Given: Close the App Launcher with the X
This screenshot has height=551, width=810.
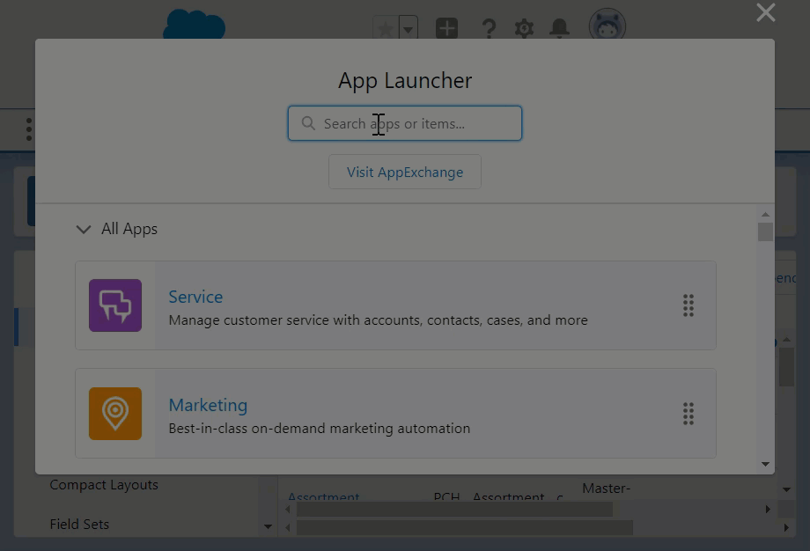Looking at the screenshot, I should pyautogui.click(x=765, y=12).
